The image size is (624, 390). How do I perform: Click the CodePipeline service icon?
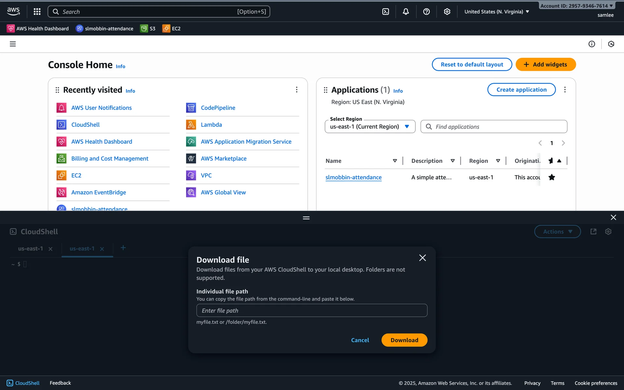[x=191, y=108]
